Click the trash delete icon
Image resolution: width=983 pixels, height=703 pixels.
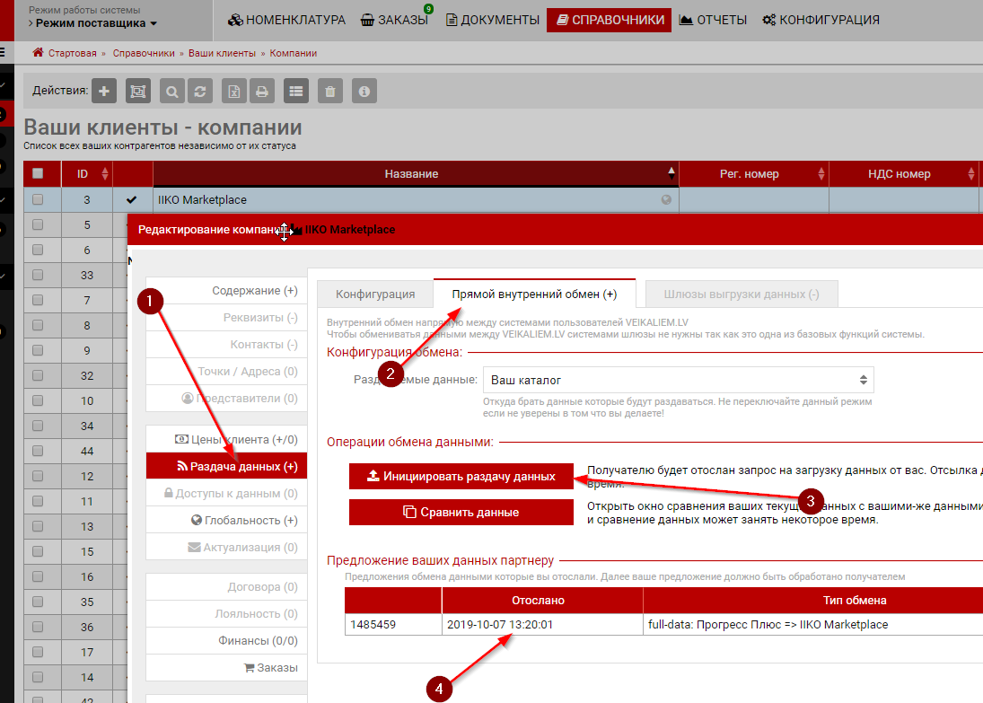pyautogui.click(x=330, y=91)
